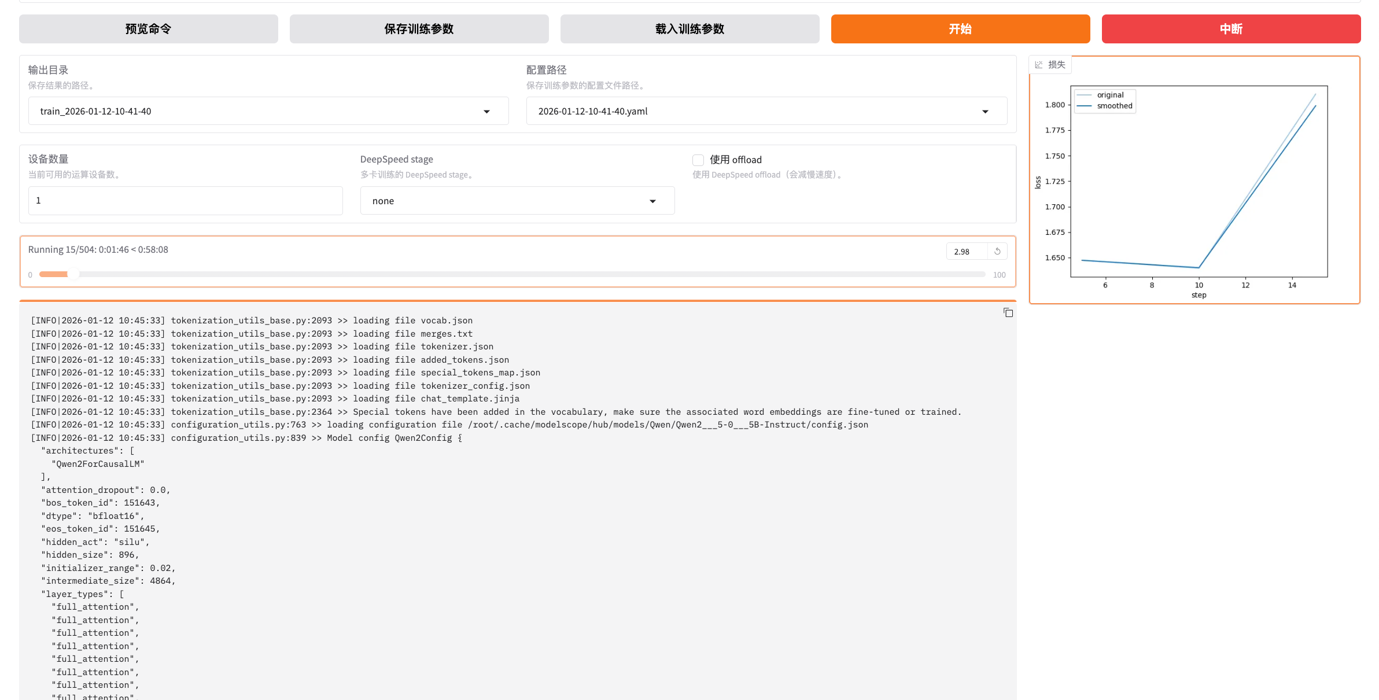Abort training with the 中断 button

[x=1231, y=29]
